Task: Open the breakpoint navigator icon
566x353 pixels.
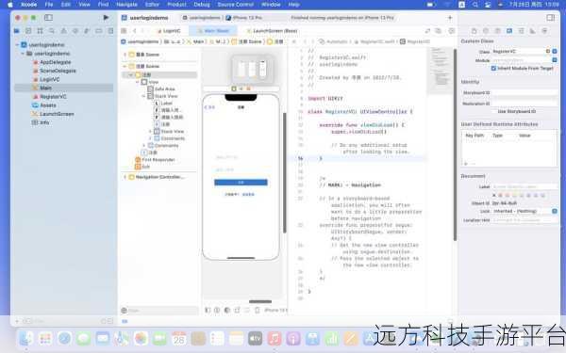Action: [x=98, y=31]
